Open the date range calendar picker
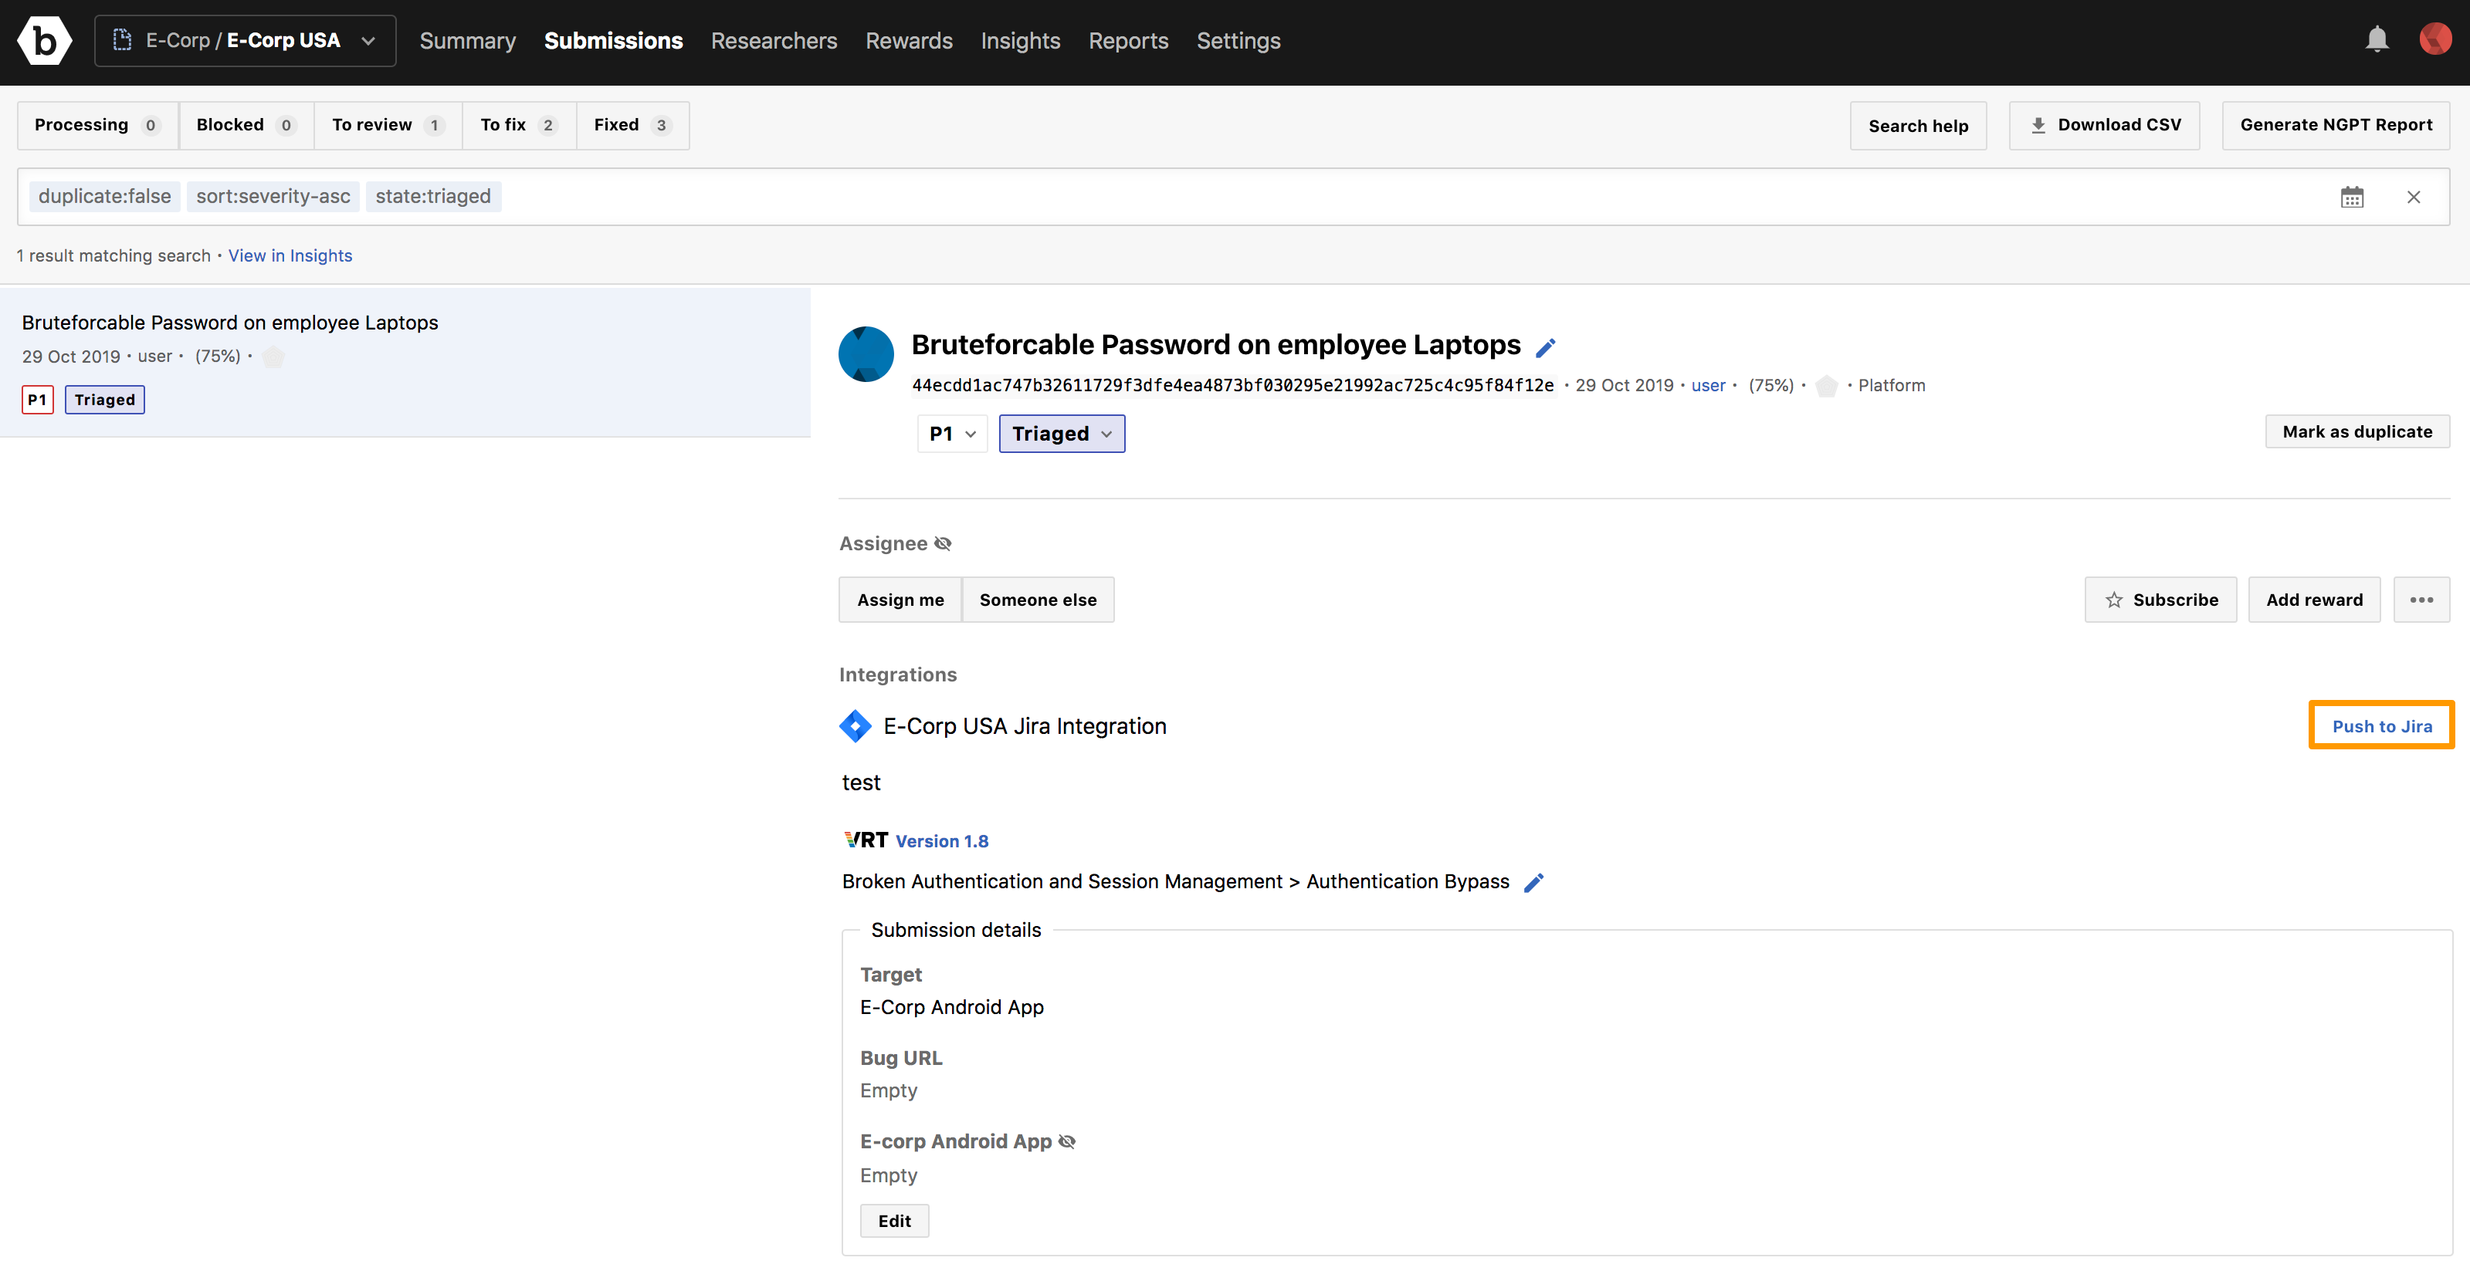The width and height of the screenshot is (2470, 1271). (2352, 197)
